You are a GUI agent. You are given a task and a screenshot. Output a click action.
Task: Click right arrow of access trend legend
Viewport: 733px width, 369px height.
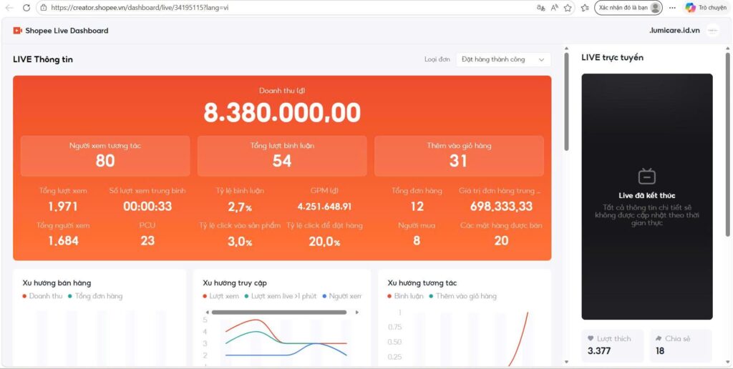357,312
